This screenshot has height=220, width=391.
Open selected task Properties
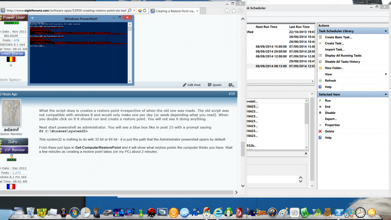tap(332, 125)
